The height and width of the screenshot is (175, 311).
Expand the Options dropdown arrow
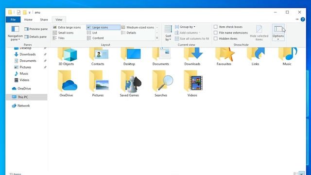[x=278, y=39]
